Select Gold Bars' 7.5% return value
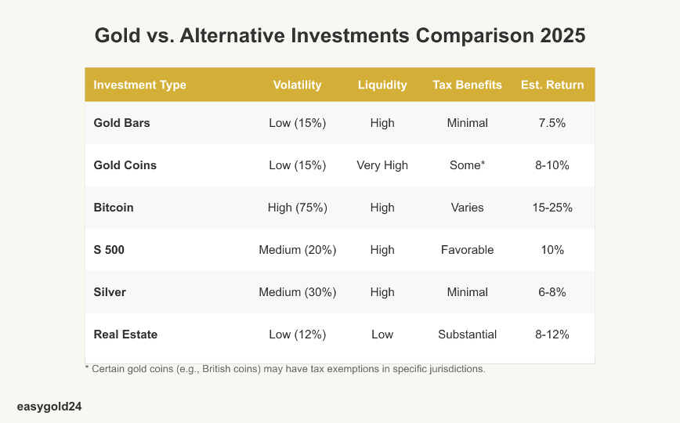The image size is (680, 423). 552,123
